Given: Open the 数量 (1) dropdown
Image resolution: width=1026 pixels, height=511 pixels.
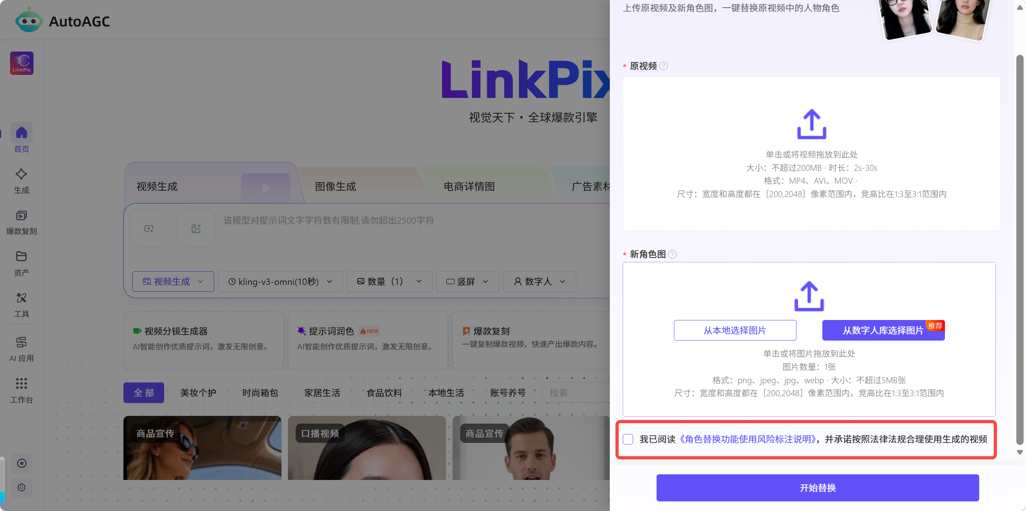Looking at the screenshot, I should coord(389,281).
